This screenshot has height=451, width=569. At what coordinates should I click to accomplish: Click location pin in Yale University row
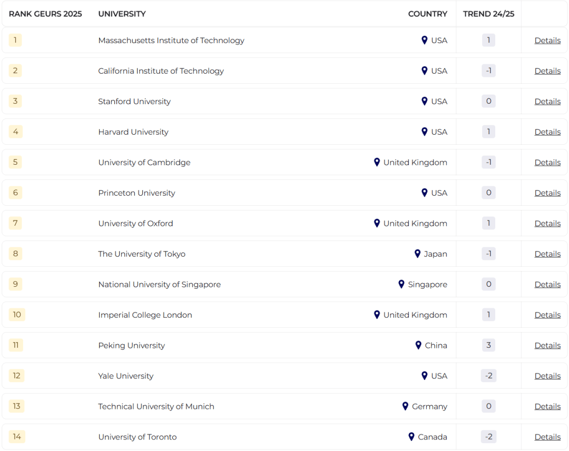(424, 376)
